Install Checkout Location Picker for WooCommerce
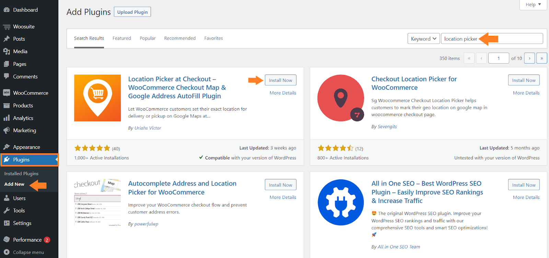This screenshot has width=549, height=258. coord(524,80)
